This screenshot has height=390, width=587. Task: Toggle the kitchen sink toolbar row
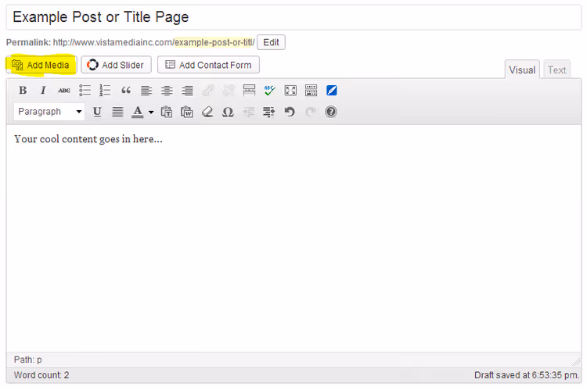[311, 91]
